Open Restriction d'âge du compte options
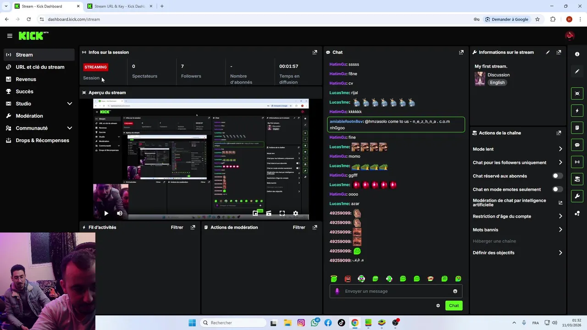Screen dimensions: 587x330 tap(517, 216)
